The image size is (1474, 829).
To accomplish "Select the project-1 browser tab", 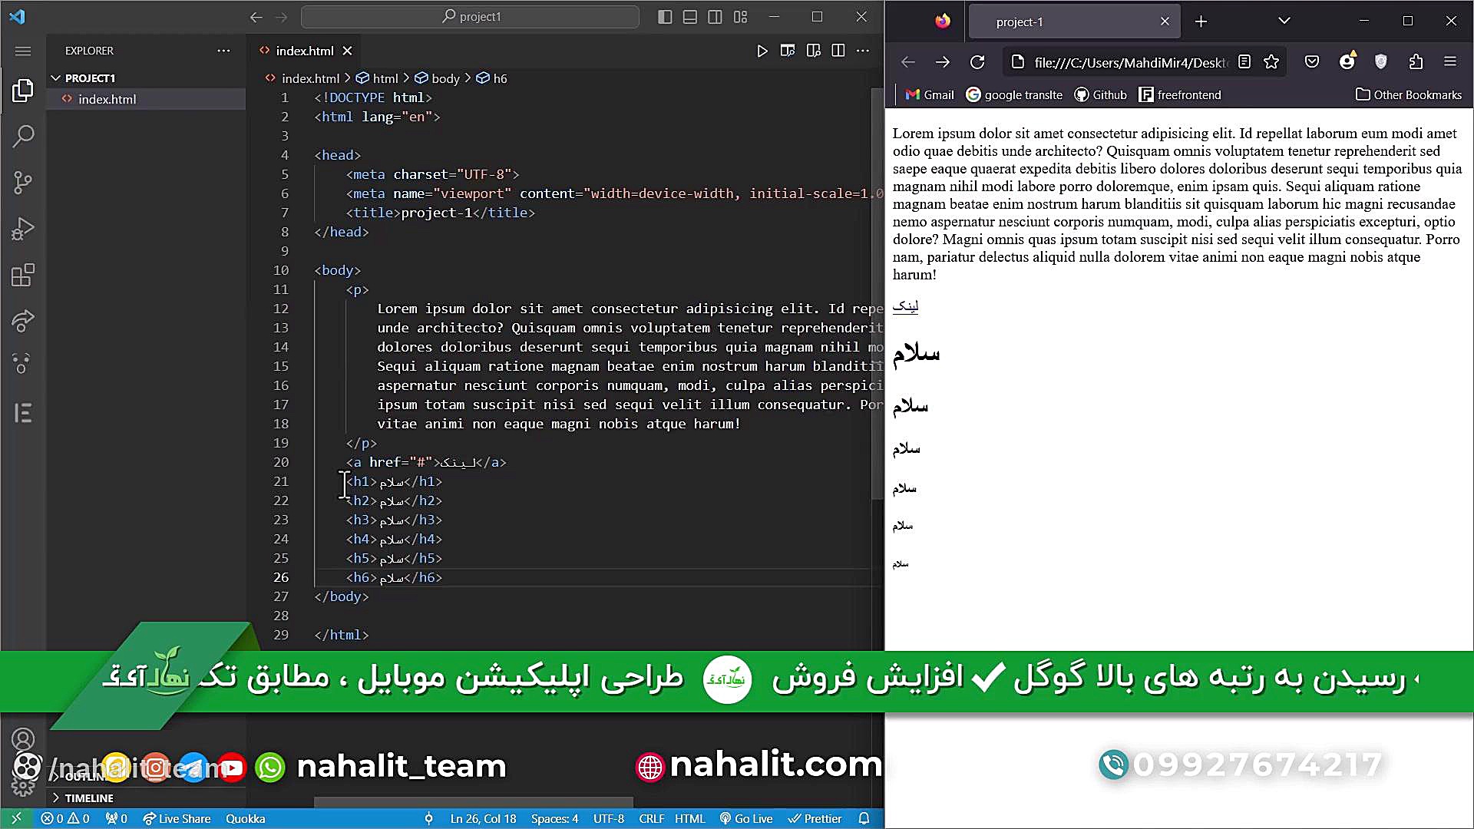I will pyautogui.click(x=1075, y=21).
